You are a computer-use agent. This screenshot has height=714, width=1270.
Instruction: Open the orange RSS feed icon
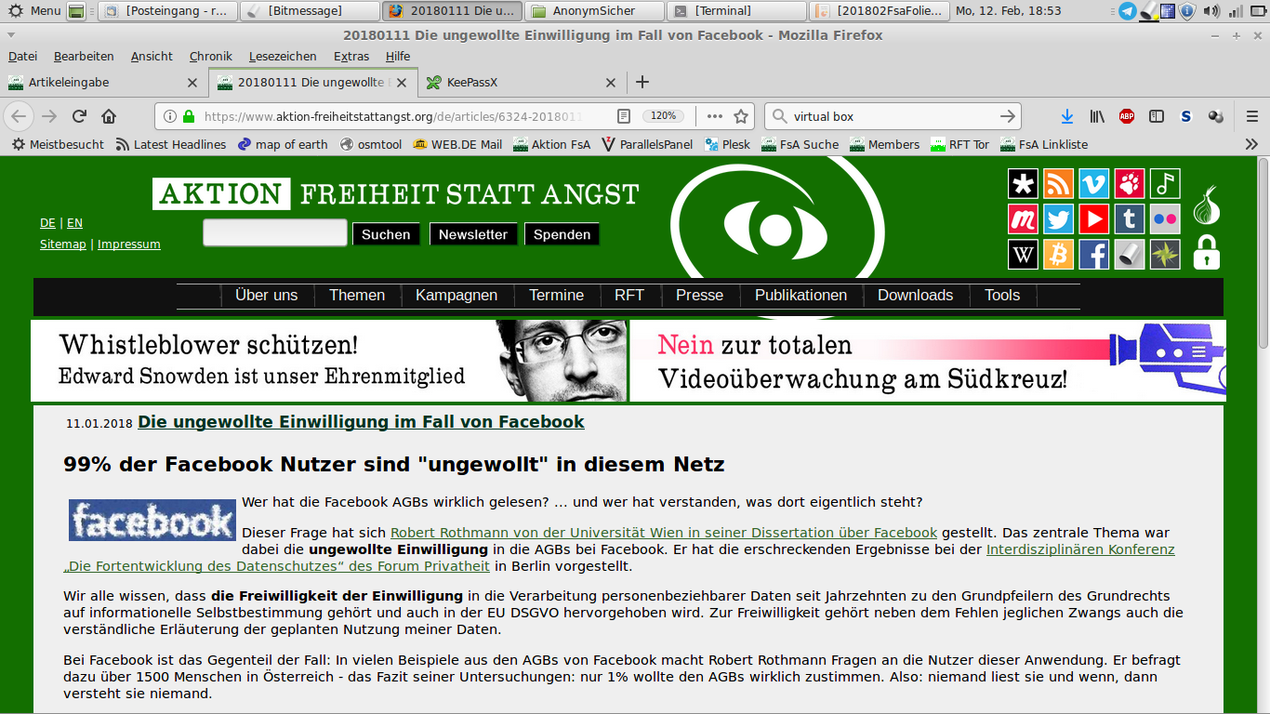pyautogui.click(x=1059, y=184)
